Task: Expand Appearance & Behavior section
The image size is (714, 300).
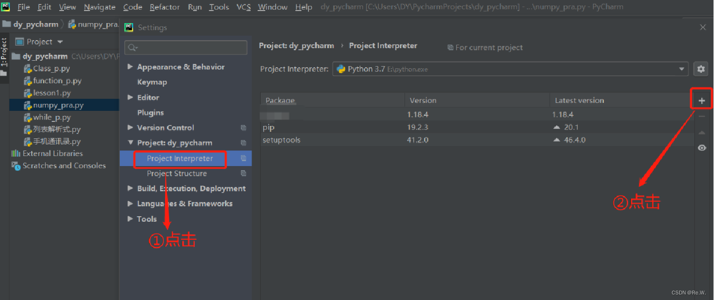Action: click(x=130, y=67)
